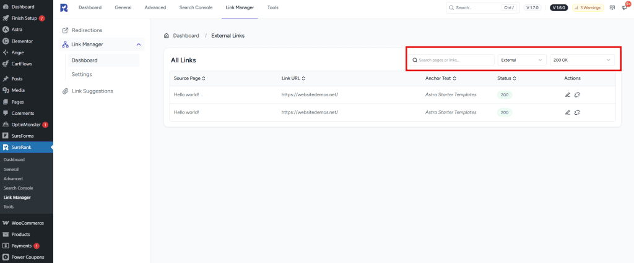Click the 200 status badge in first row
The height and width of the screenshot is (263, 634).
505,95
